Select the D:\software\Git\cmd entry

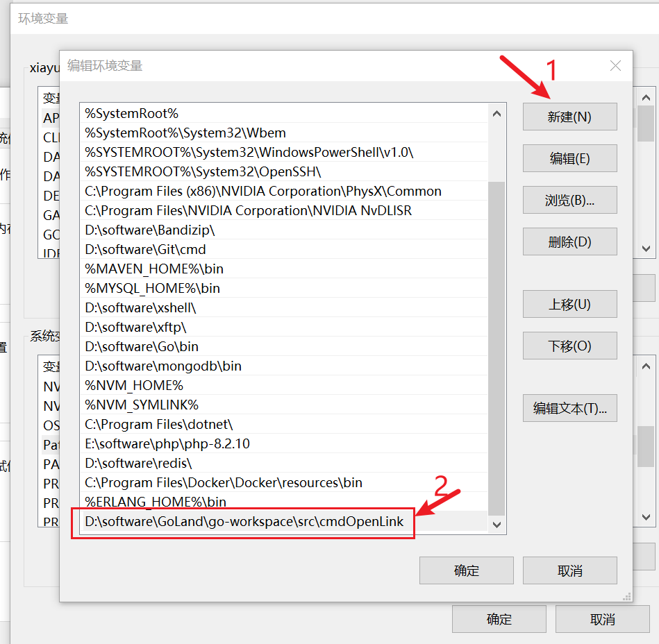point(145,249)
